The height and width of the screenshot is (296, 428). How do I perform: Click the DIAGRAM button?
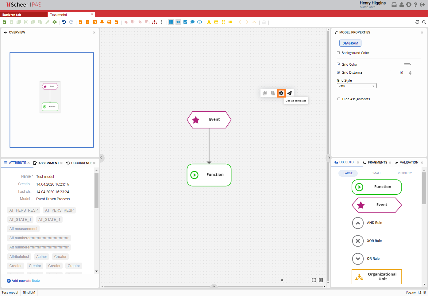click(350, 43)
